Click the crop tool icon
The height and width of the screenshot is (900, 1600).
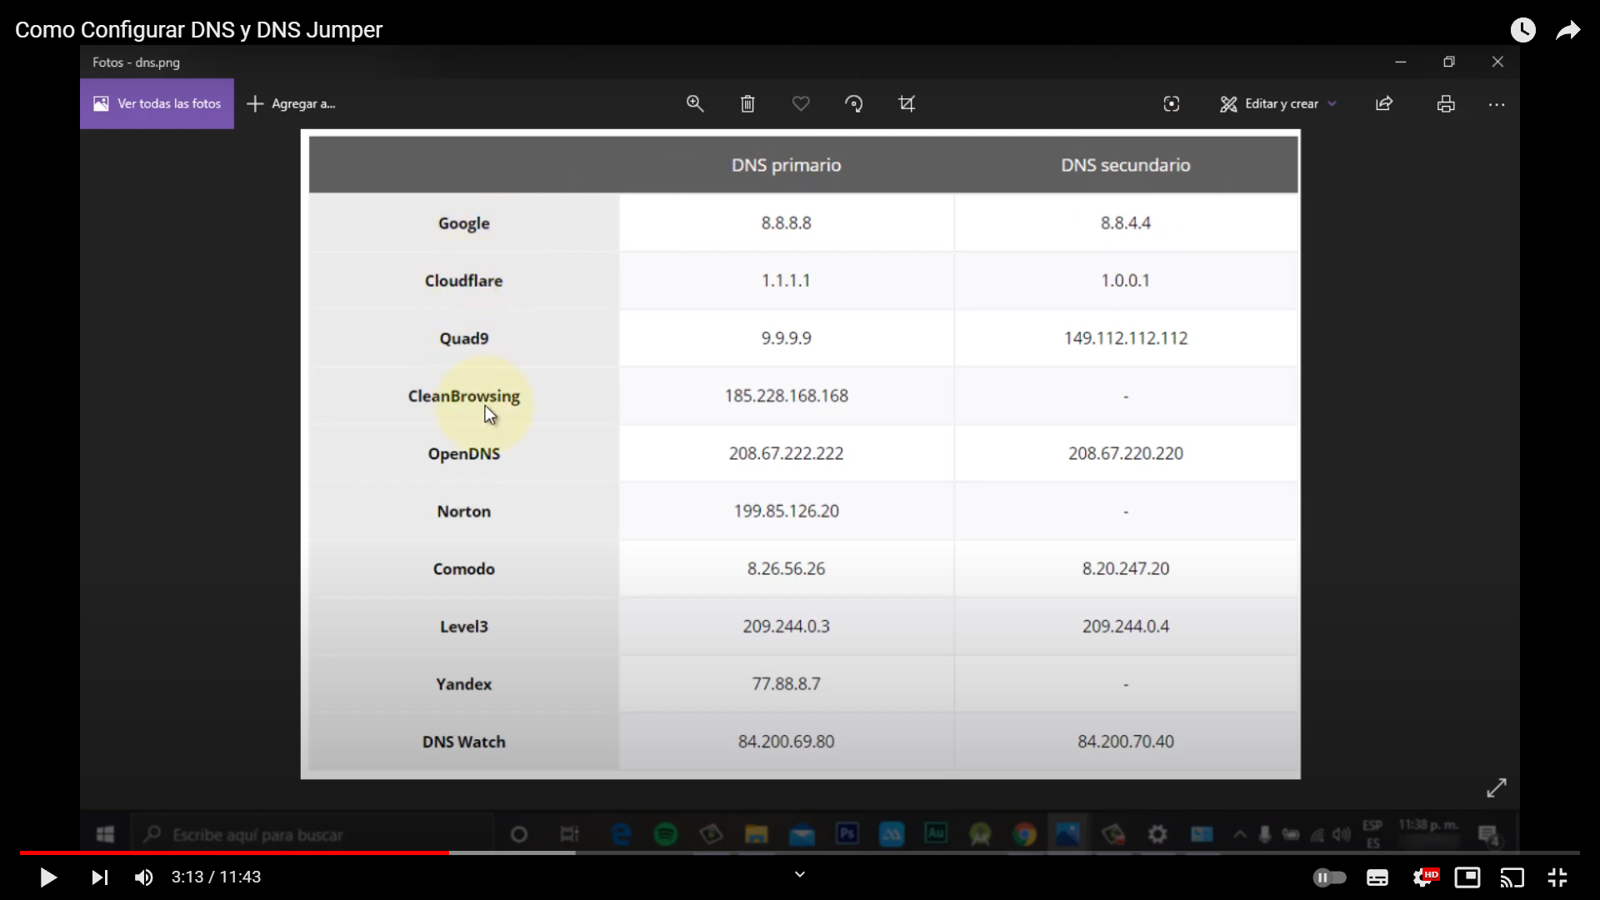pos(907,103)
